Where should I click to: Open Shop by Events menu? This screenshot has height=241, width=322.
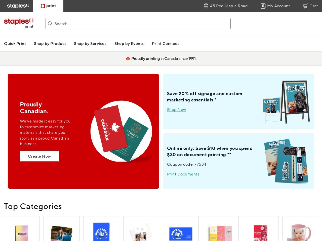(x=129, y=43)
